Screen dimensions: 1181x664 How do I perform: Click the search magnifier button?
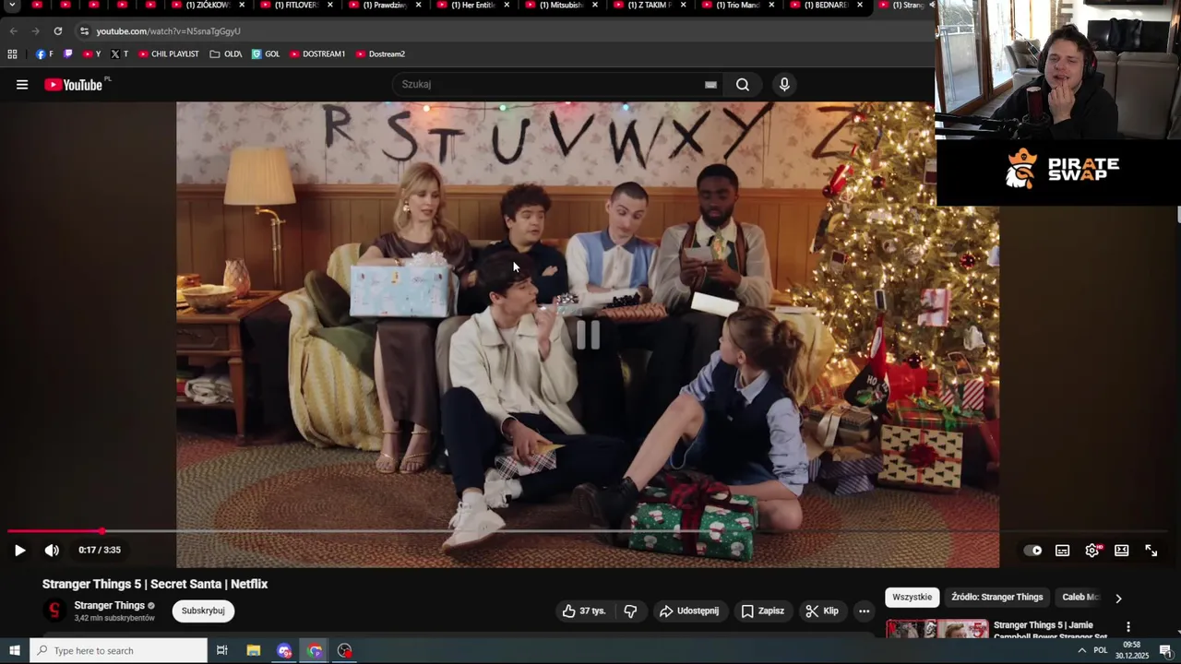tap(743, 85)
